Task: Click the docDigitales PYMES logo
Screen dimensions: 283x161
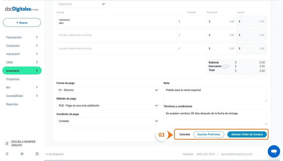Action: tap(22, 9)
